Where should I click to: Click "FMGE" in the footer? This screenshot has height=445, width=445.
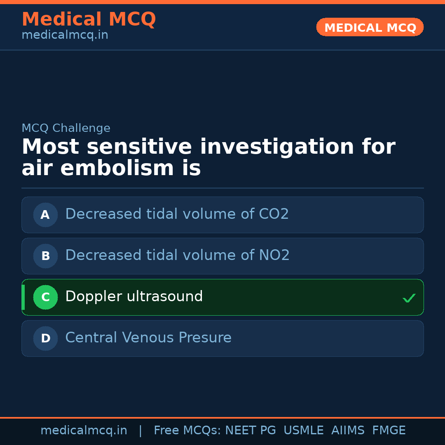(389, 431)
